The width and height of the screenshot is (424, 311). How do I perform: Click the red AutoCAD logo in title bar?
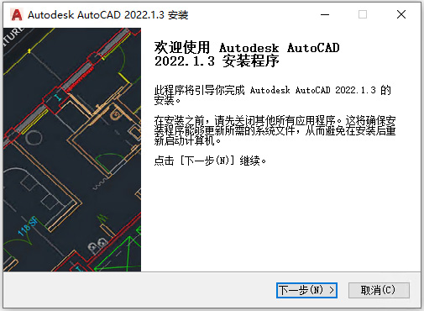point(16,14)
